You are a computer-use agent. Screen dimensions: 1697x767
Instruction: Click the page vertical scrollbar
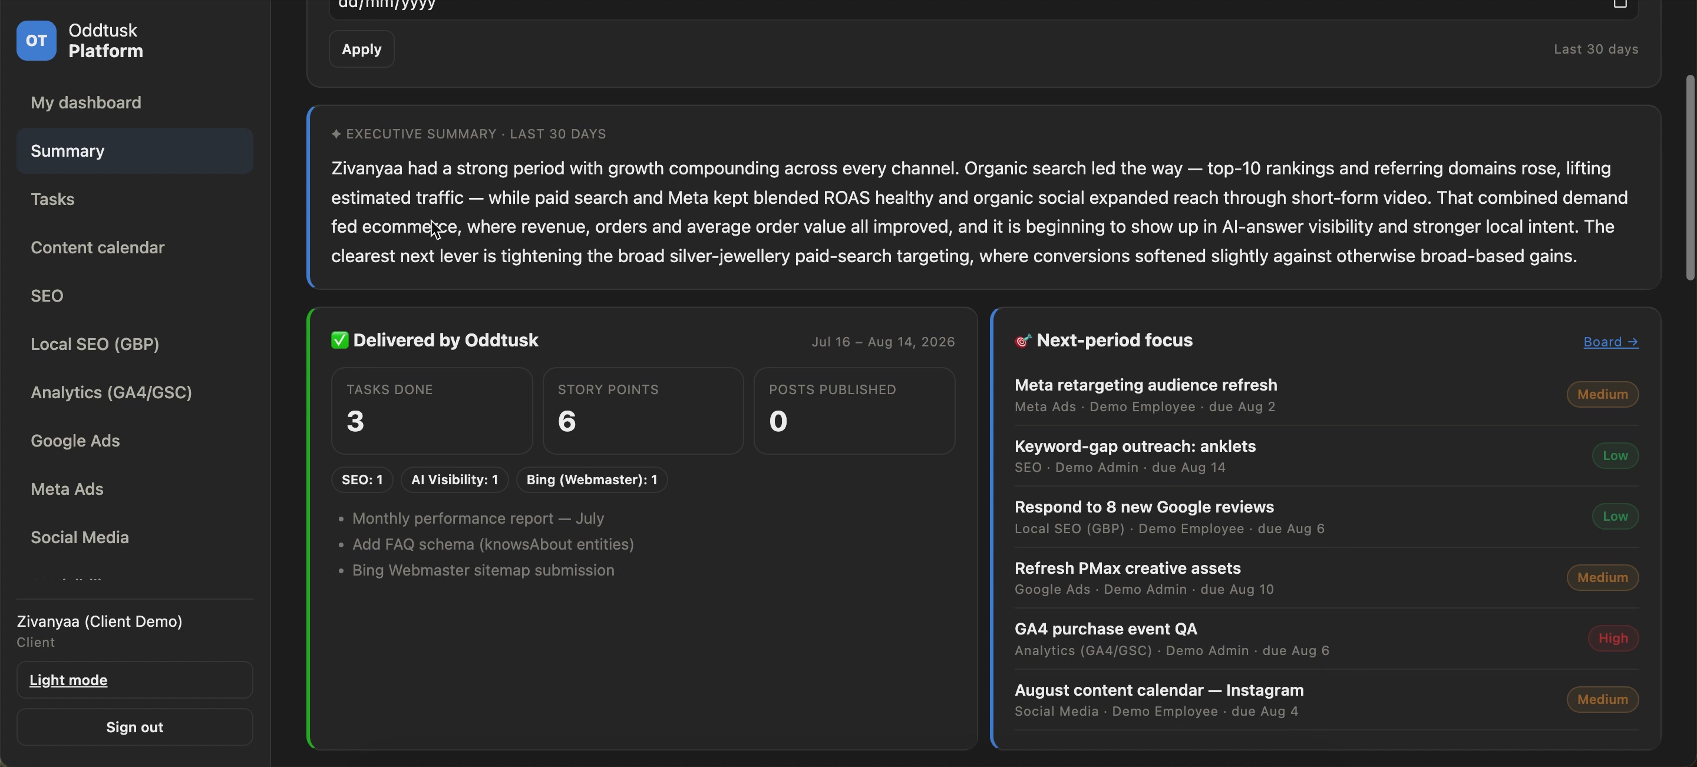click(1691, 178)
